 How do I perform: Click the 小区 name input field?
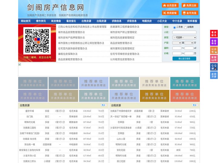point(184,32)
